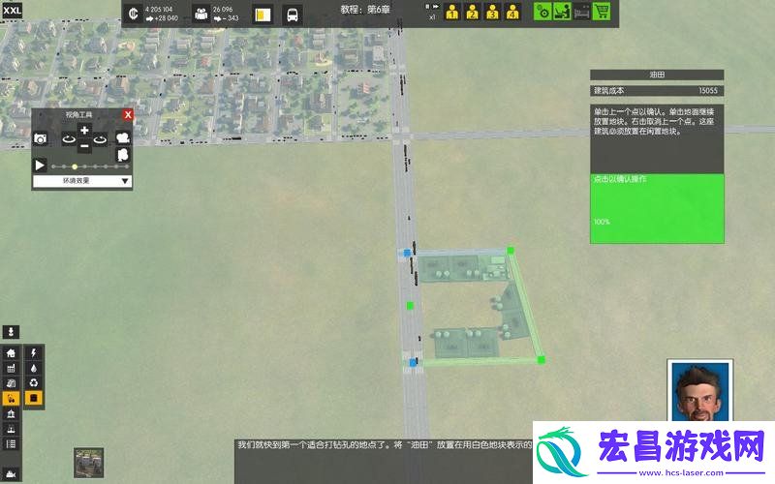Click the lower movie camera icon

pos(123,155)
